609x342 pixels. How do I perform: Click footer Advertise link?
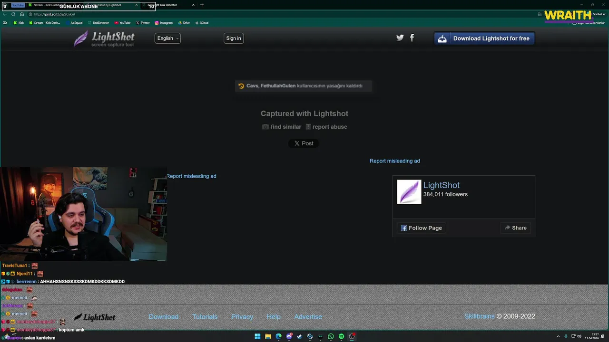[308, 317]
